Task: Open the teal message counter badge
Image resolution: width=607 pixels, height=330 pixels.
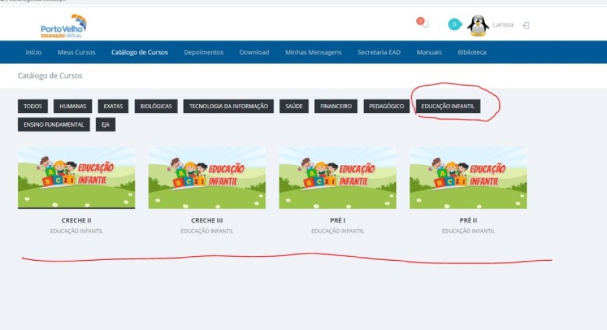Action: (454, 24)
